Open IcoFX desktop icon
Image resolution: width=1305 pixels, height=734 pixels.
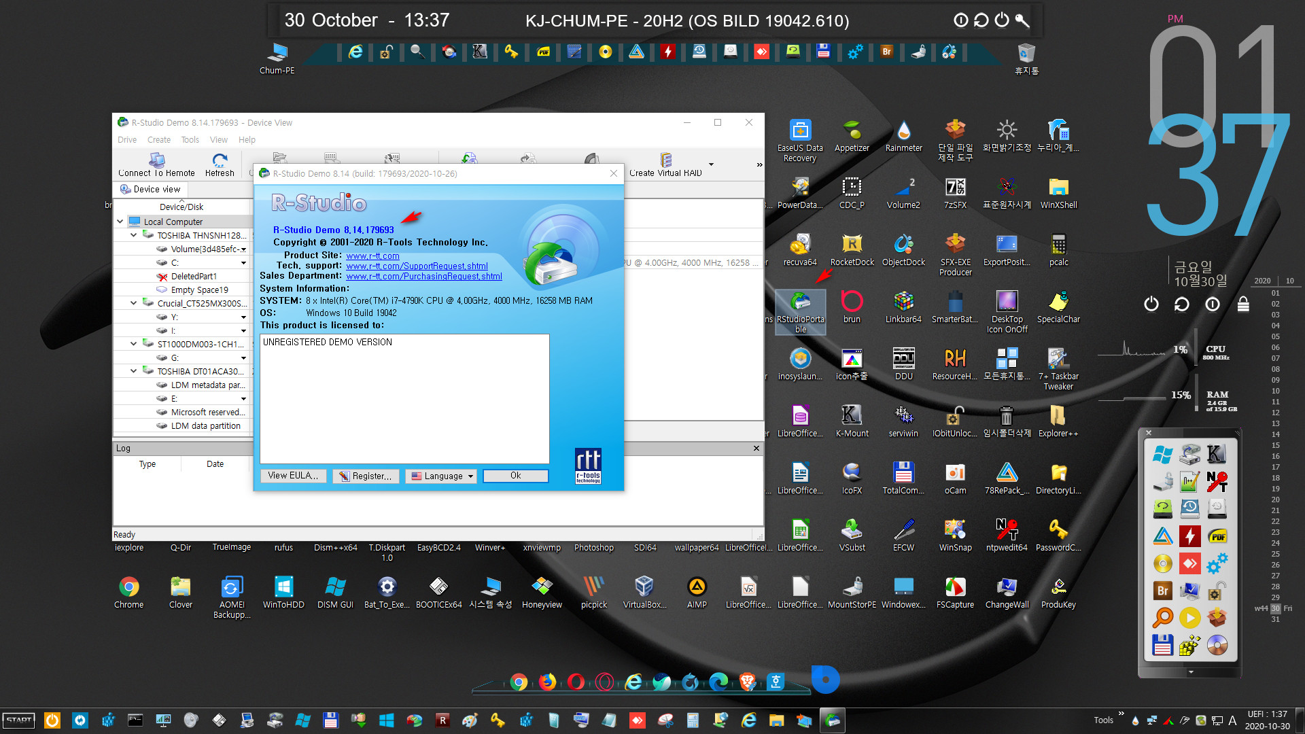point(852,478)
